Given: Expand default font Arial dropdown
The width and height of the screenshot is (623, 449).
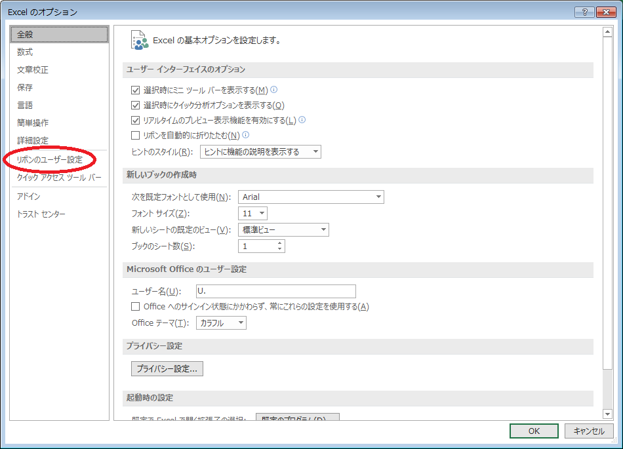Looking at the screenshot, I should pyautogui.click(x=311, y=197).
